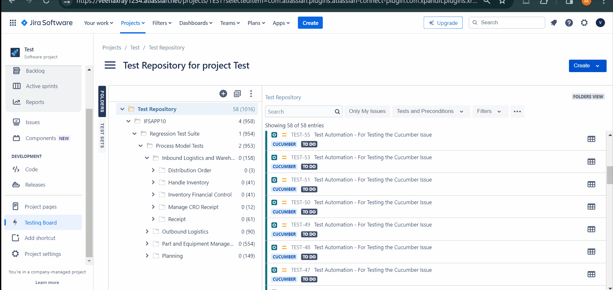This screenshot has height=290, width=613.
Task: Expand the Distribution Order folder
Action: coord(153,170)
